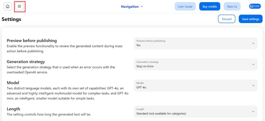This screenshot has width=265, height=121.
Task: Open the Generation strategy dropdown
Action: pos(196,64)
